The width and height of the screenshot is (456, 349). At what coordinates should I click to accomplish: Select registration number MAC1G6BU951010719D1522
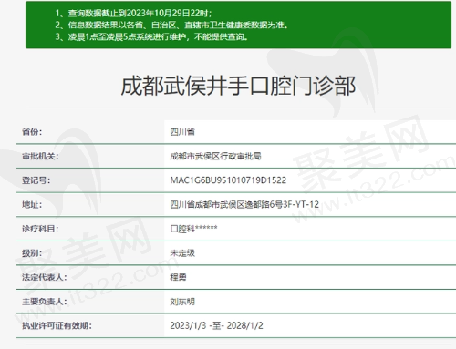click(x=228, y=180)
